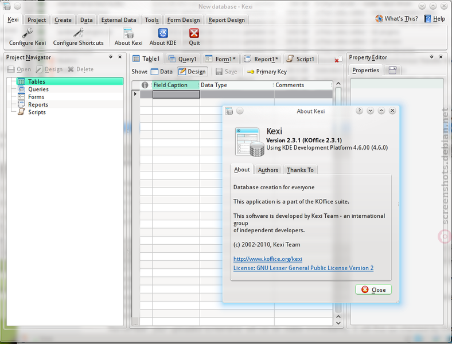Close the Property Editor panel
Viewport: 452px width, 344px height.
[x=441, y=57]
